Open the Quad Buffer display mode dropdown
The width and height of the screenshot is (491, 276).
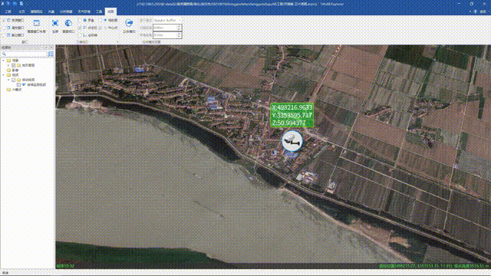coord(167,20)
